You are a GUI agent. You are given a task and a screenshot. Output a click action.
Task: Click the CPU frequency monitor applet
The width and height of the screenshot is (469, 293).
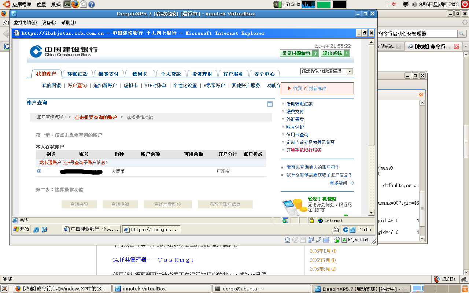click(x=287, y=4)
